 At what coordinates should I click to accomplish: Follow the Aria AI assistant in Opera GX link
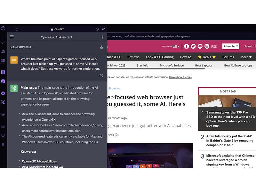(43, 166)
